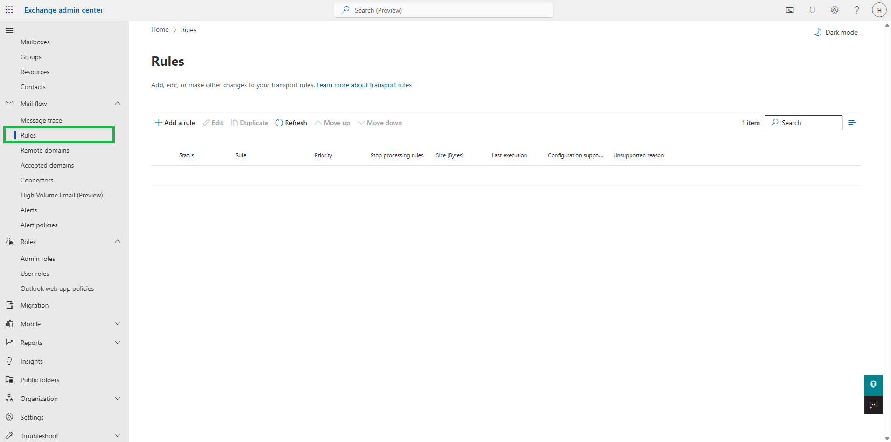Image resolution: width=891 pixels, height=442 pixels.
Task: Click the Mobile devices icon in sidebar
Action: [9, 323]
